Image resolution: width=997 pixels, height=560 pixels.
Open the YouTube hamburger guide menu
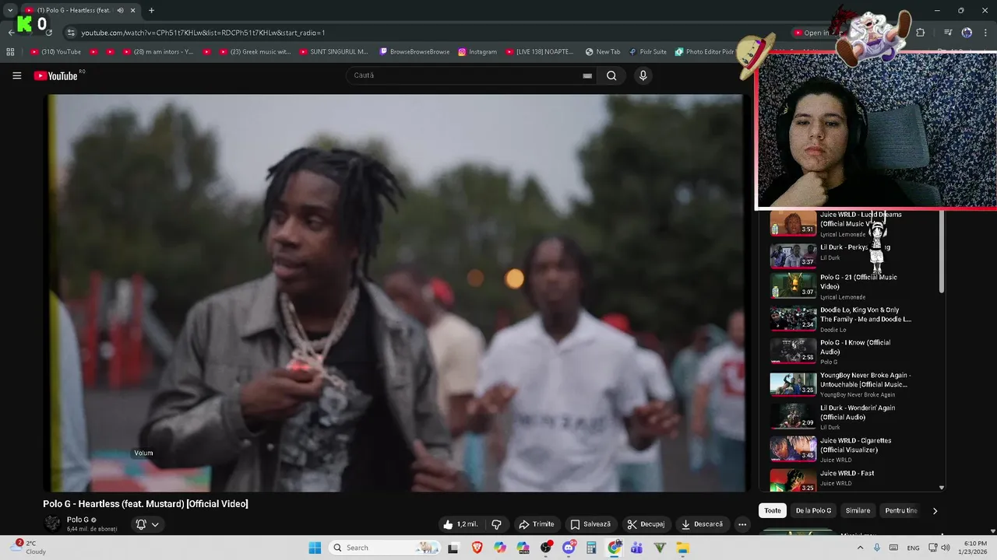tap(16, 75)
